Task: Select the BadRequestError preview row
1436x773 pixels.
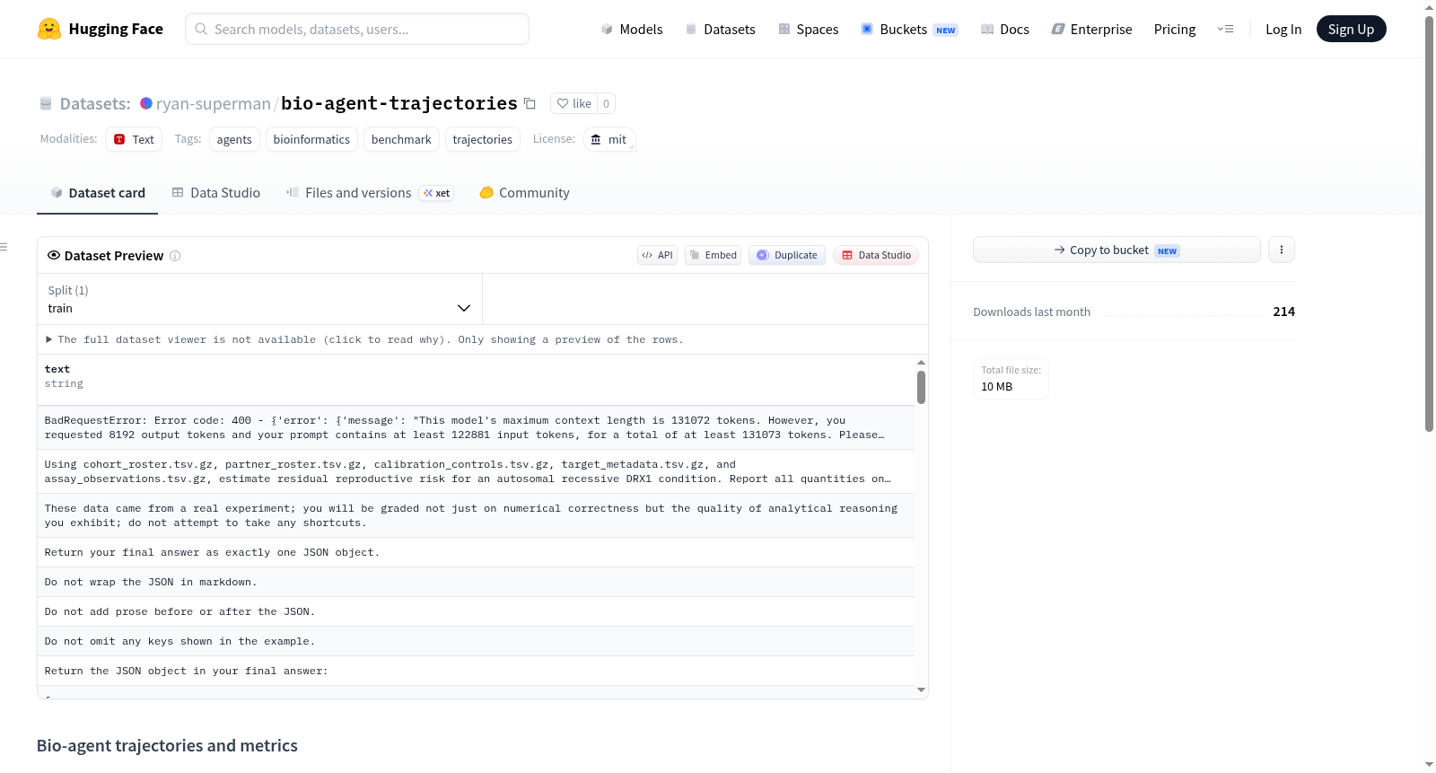Action: [x=476, y=427]
